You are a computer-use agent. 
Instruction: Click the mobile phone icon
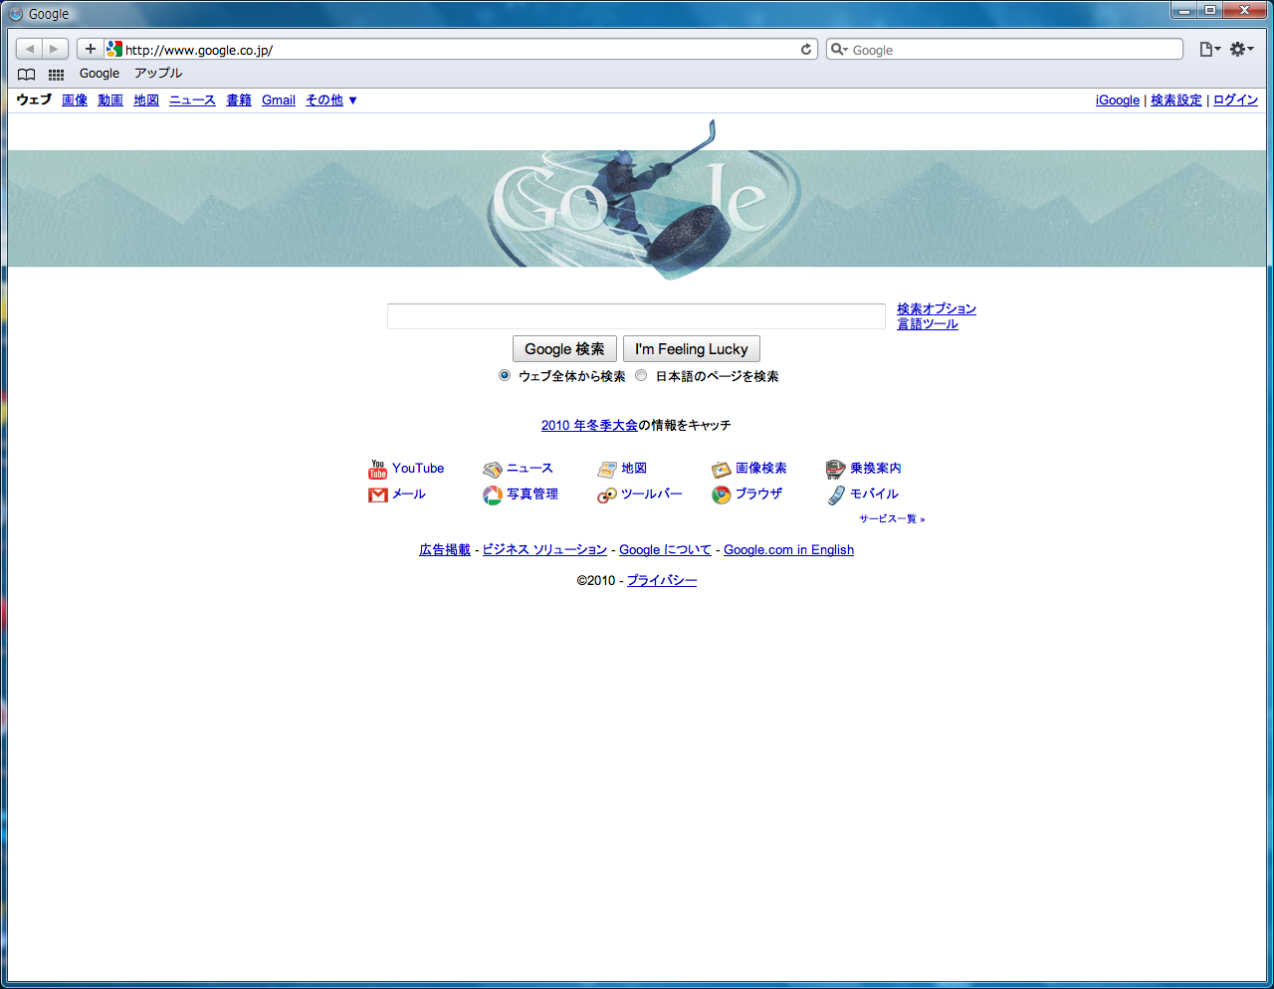(836, 494)
